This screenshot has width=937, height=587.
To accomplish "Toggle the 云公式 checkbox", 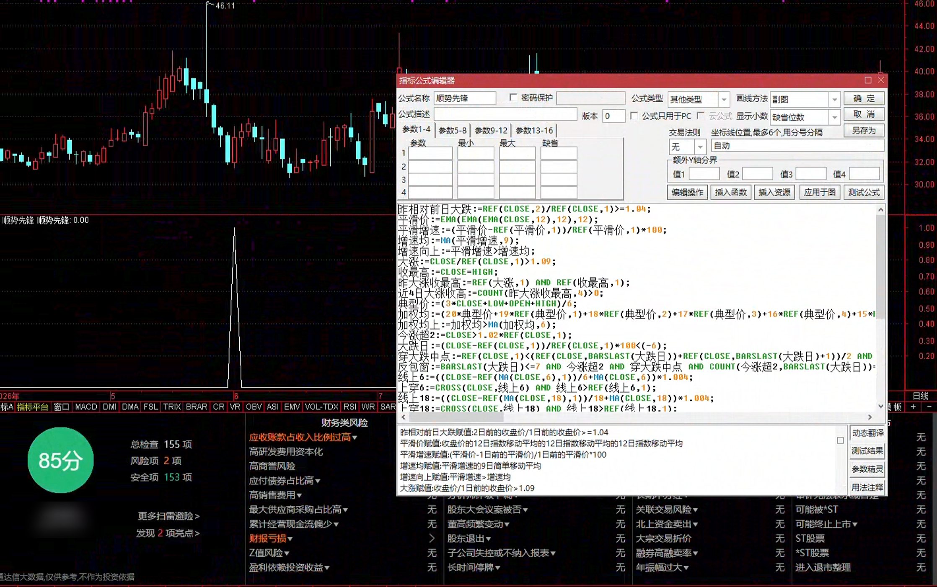I will (700, 116).
